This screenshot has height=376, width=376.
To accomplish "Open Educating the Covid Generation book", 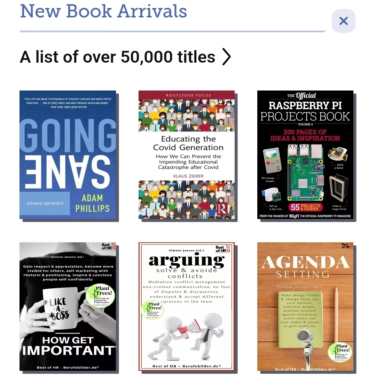I will point(187,155).
